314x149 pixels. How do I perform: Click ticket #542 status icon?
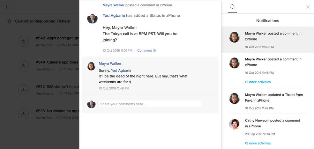tap(23, 41)
